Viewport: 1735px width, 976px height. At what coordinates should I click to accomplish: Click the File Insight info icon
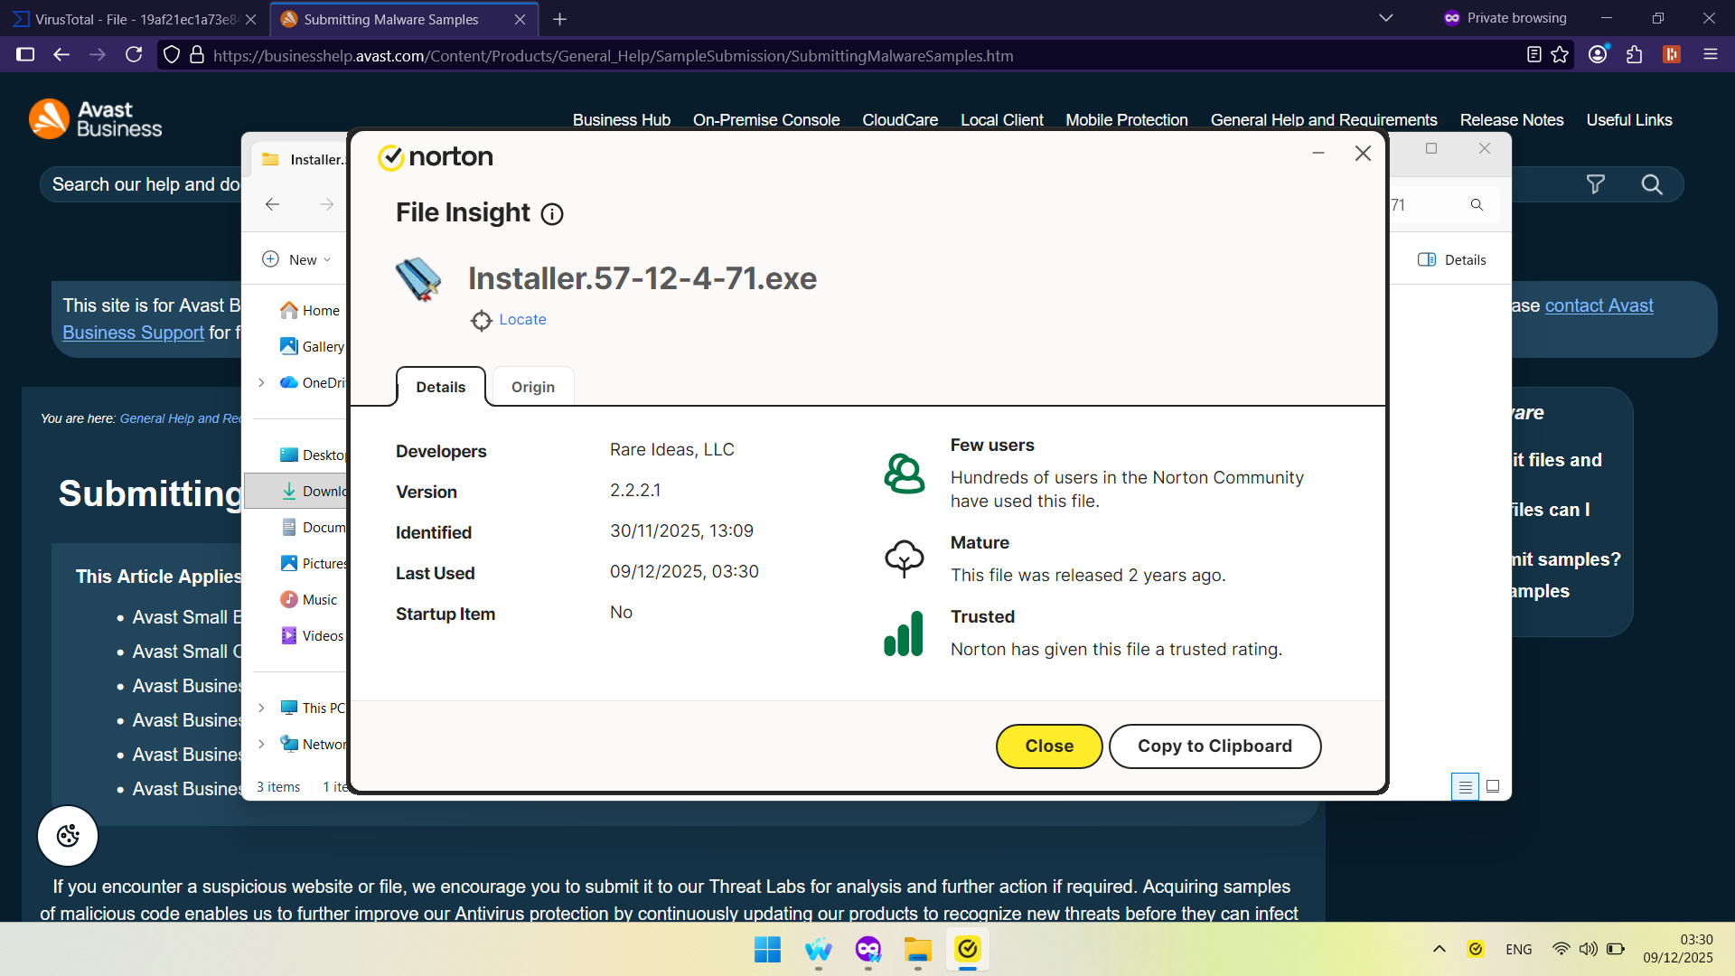pyautogui.click(x=552, y=214)
